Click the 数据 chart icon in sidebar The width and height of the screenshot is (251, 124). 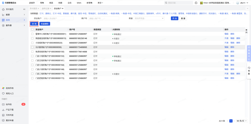click(x=3, y=15)
